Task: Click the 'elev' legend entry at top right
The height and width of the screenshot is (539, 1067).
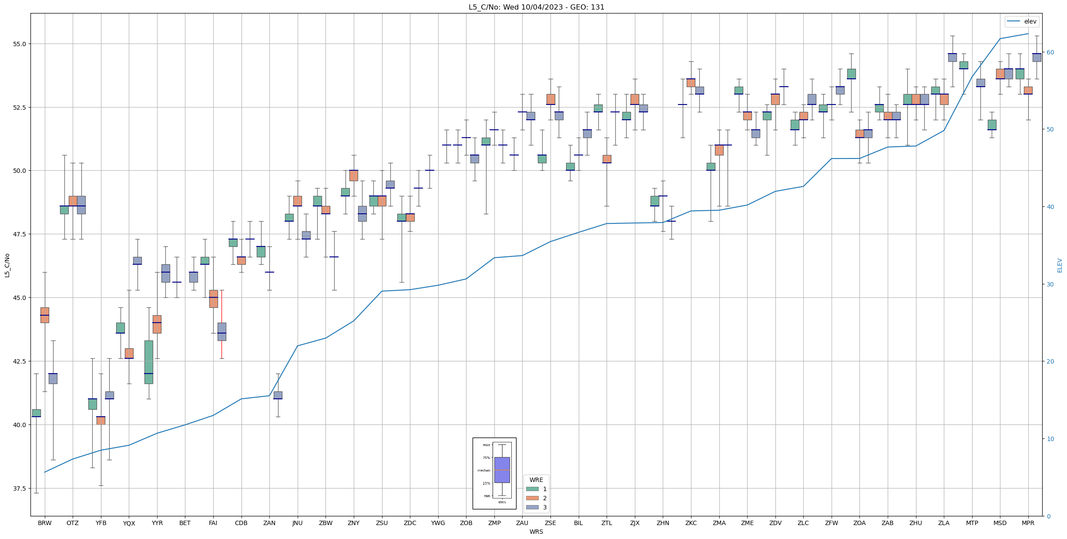Action: coord(1023,21)
